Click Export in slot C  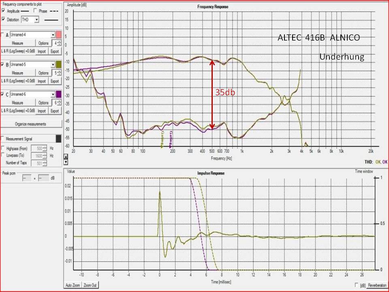click(55, 111)
